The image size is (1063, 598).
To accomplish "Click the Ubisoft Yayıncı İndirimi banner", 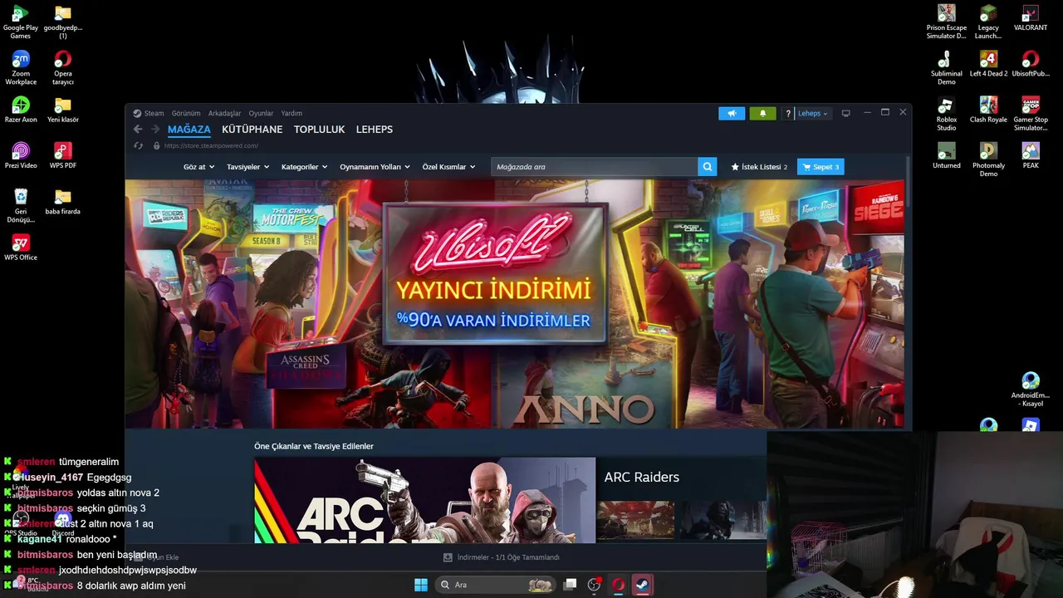I will tap(515, 304).
